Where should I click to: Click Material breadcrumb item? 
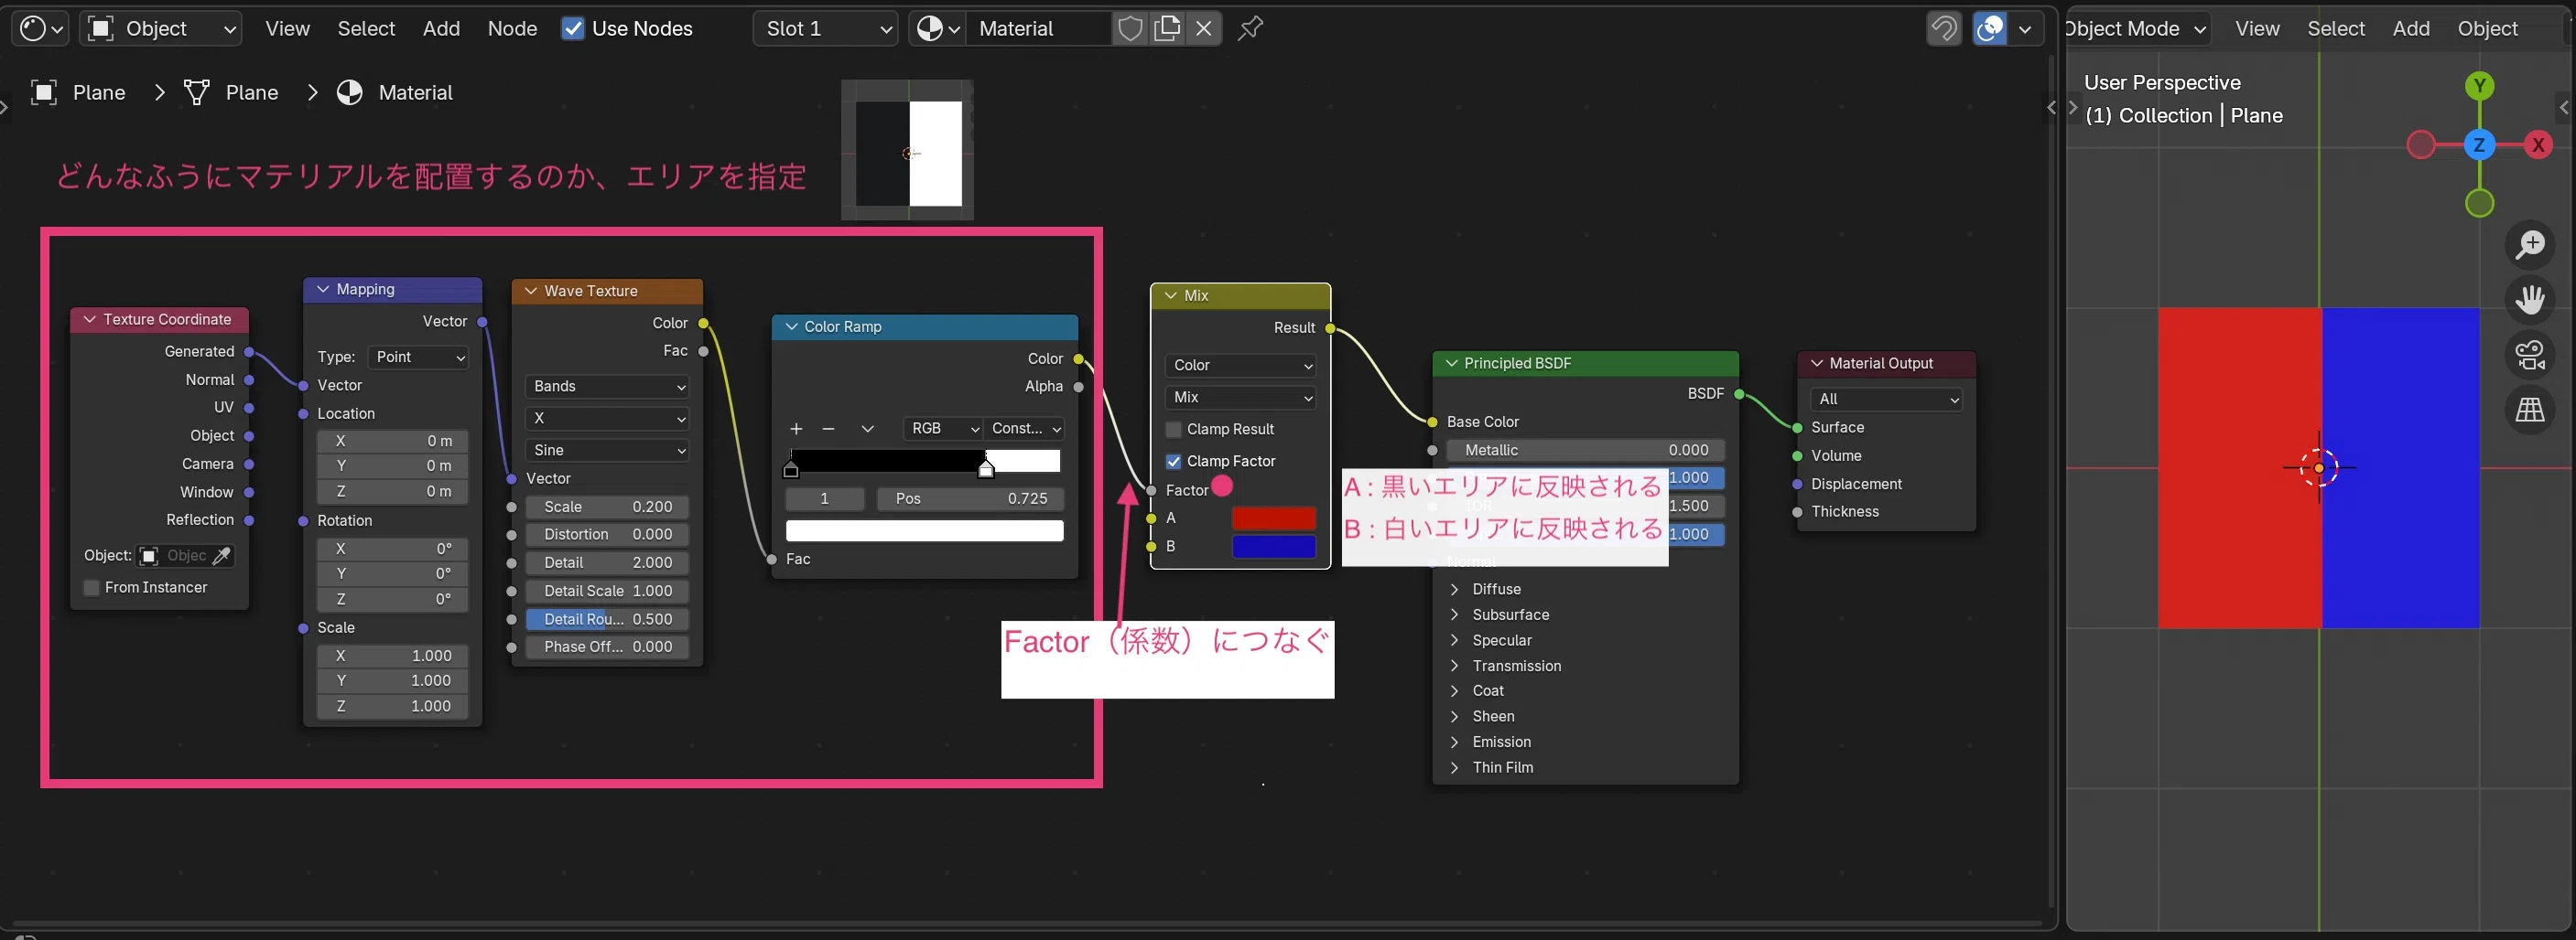tap(395, 93)
